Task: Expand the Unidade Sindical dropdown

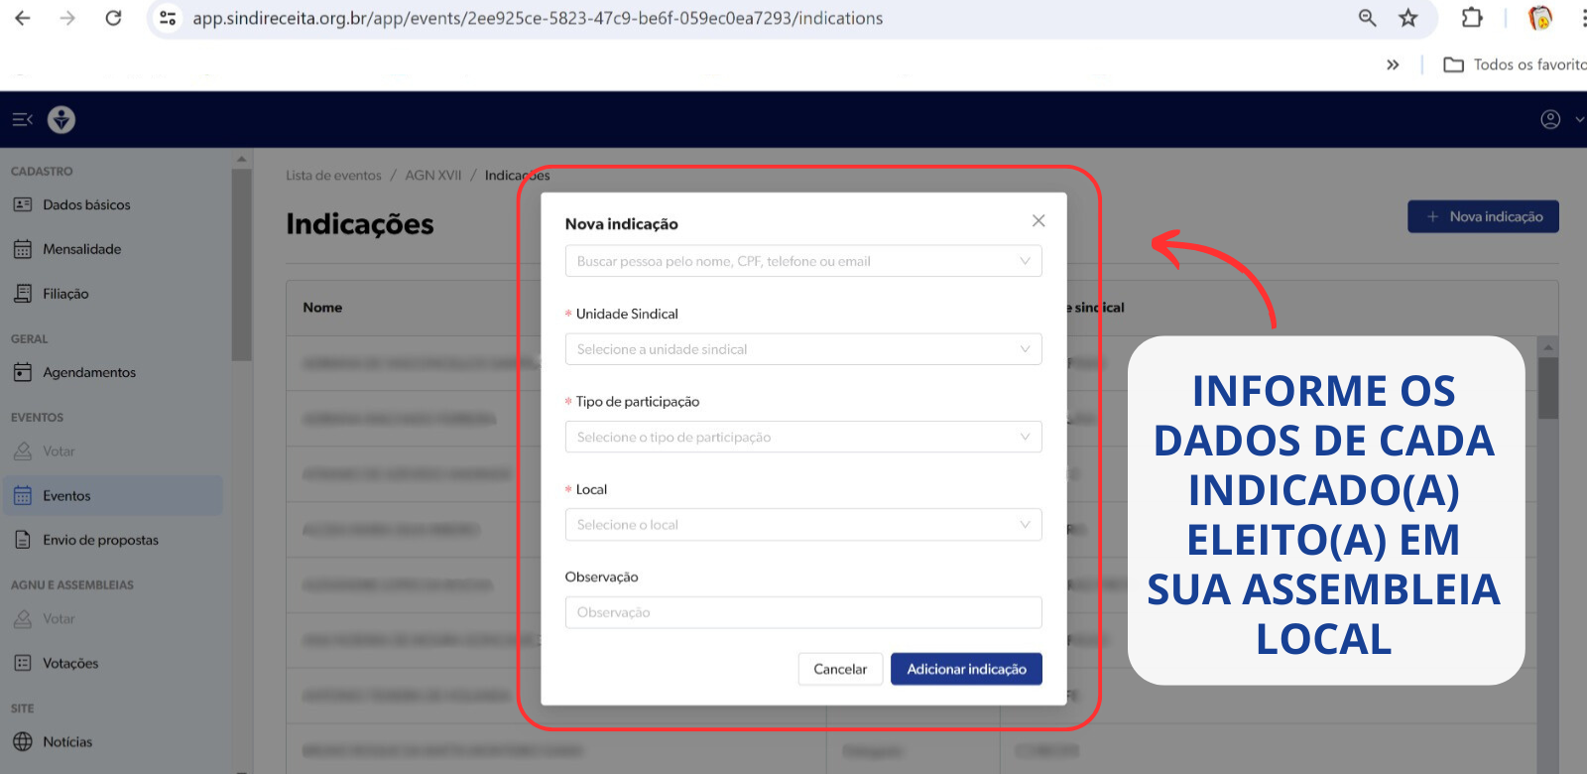Action: 802,349
